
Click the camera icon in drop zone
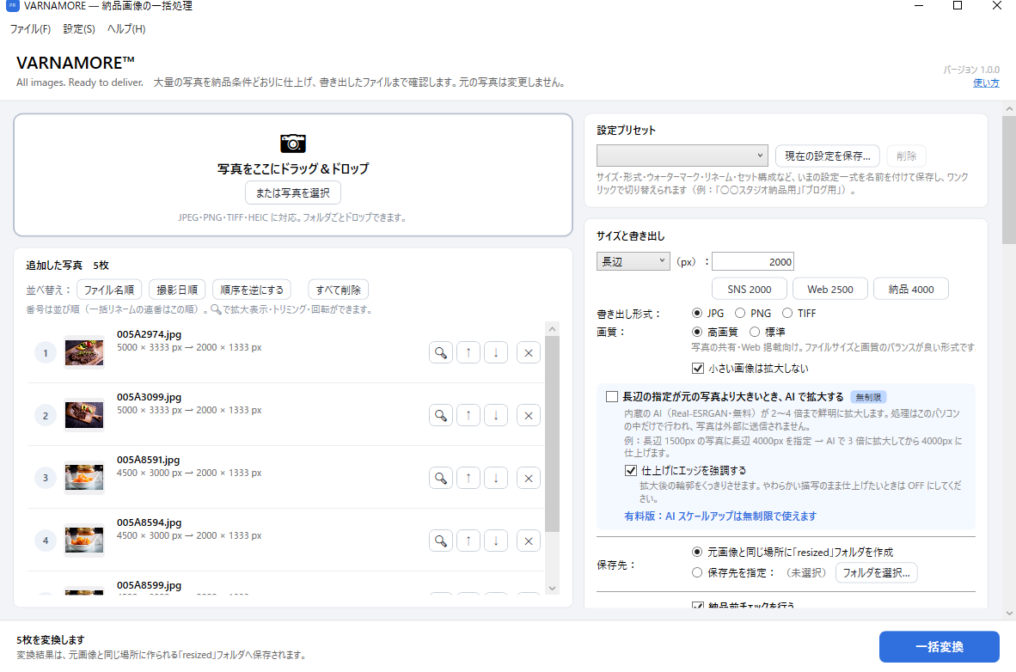[293, 144]
